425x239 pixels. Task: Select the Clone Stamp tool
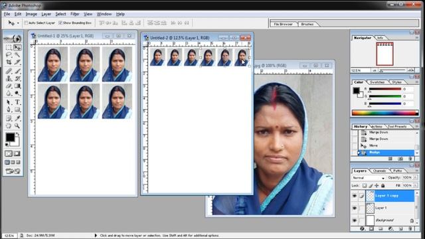point(9,78)
